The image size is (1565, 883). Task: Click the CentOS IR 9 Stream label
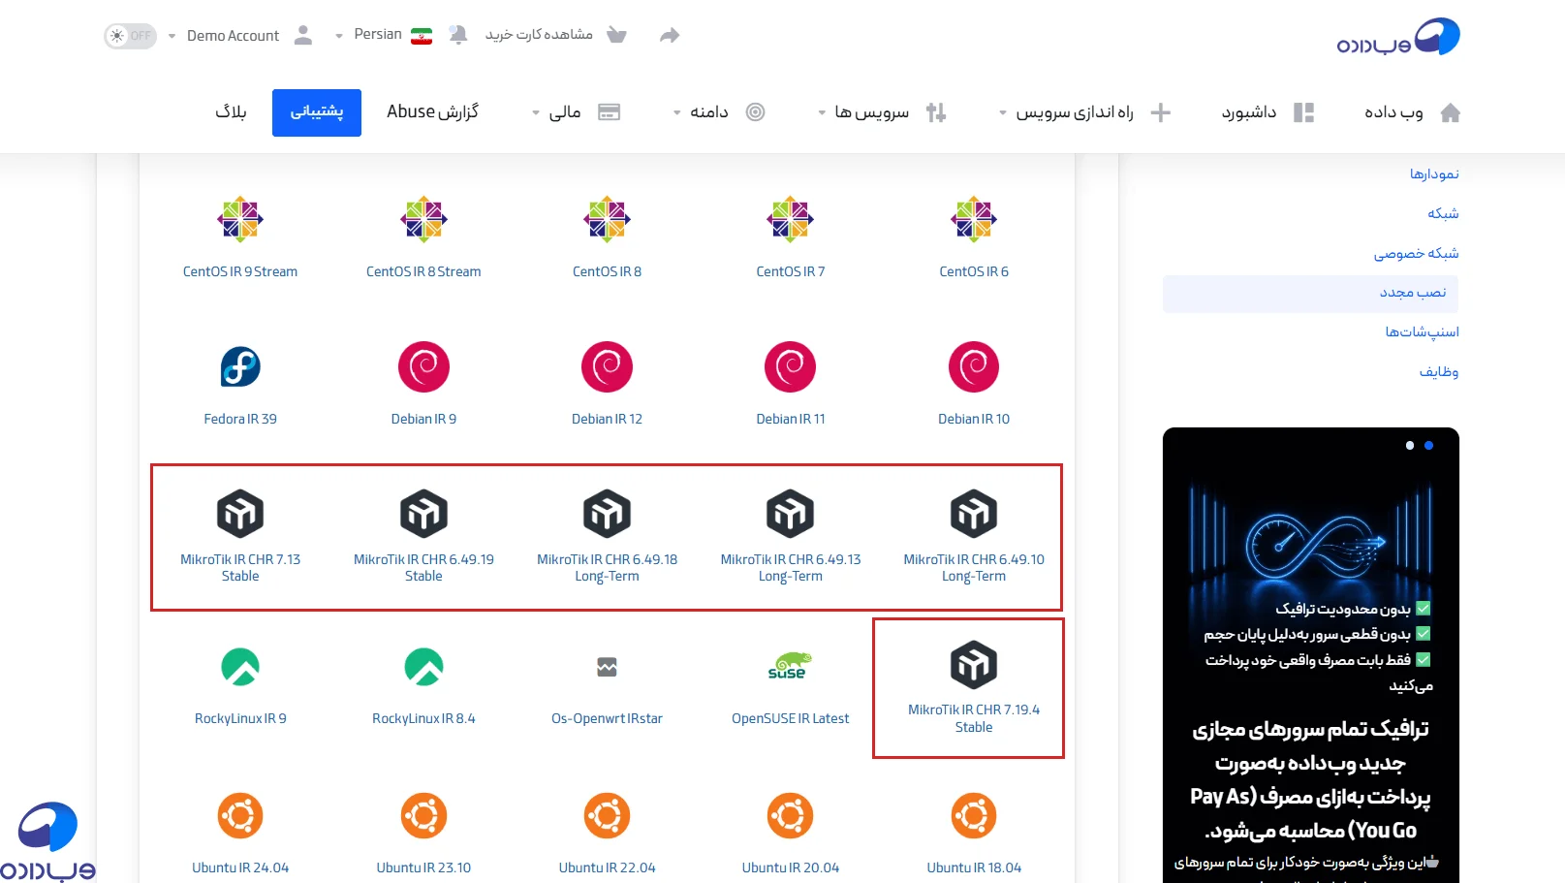[x=240, y=271]
